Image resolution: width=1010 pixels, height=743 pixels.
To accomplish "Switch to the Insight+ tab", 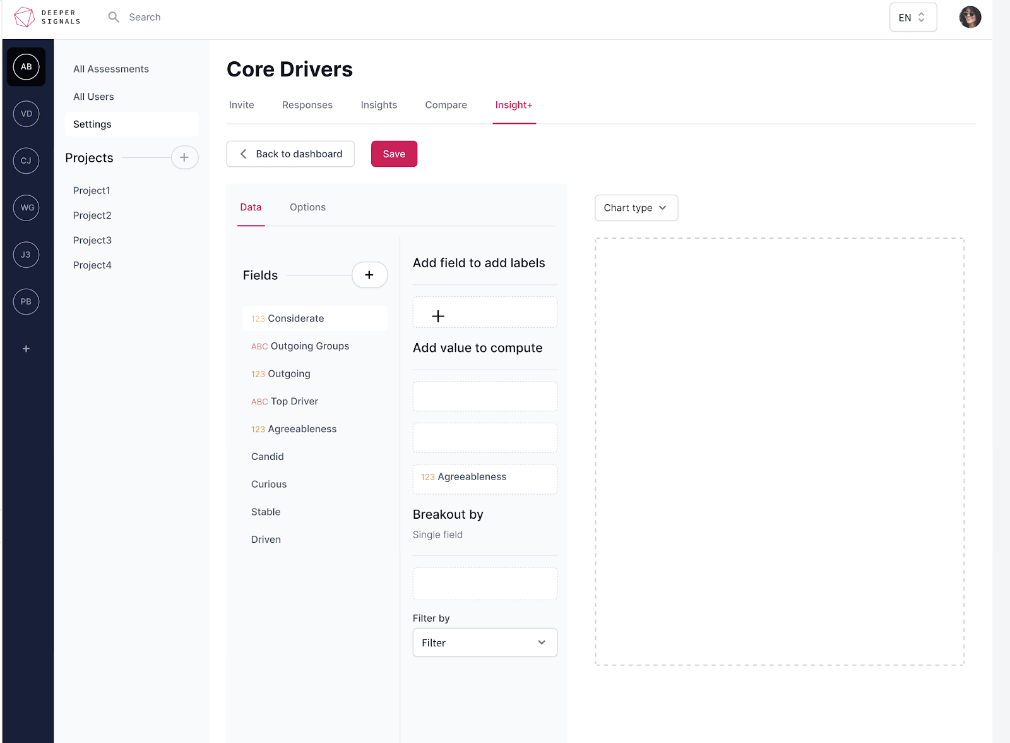I will coord(514,105).
